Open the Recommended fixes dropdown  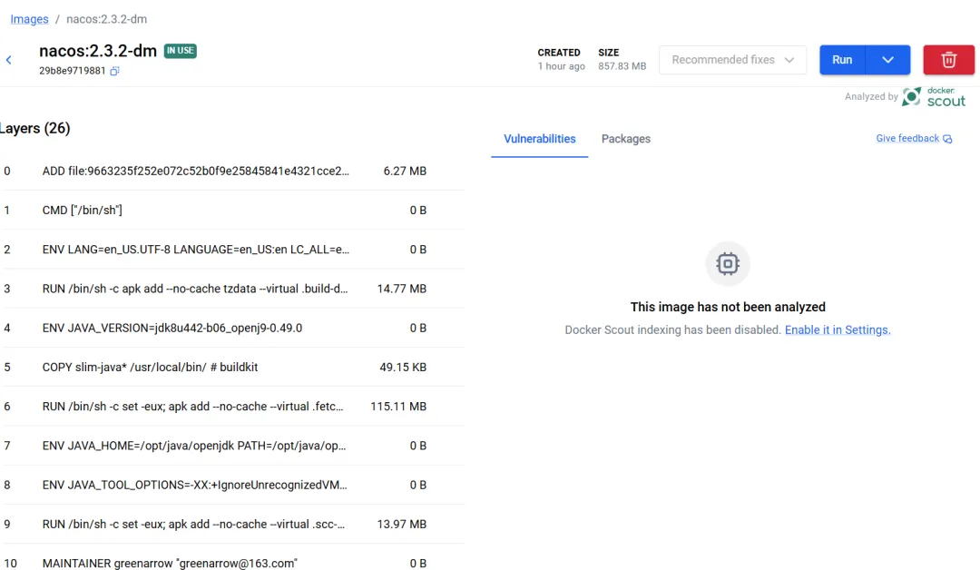[732, 60]
